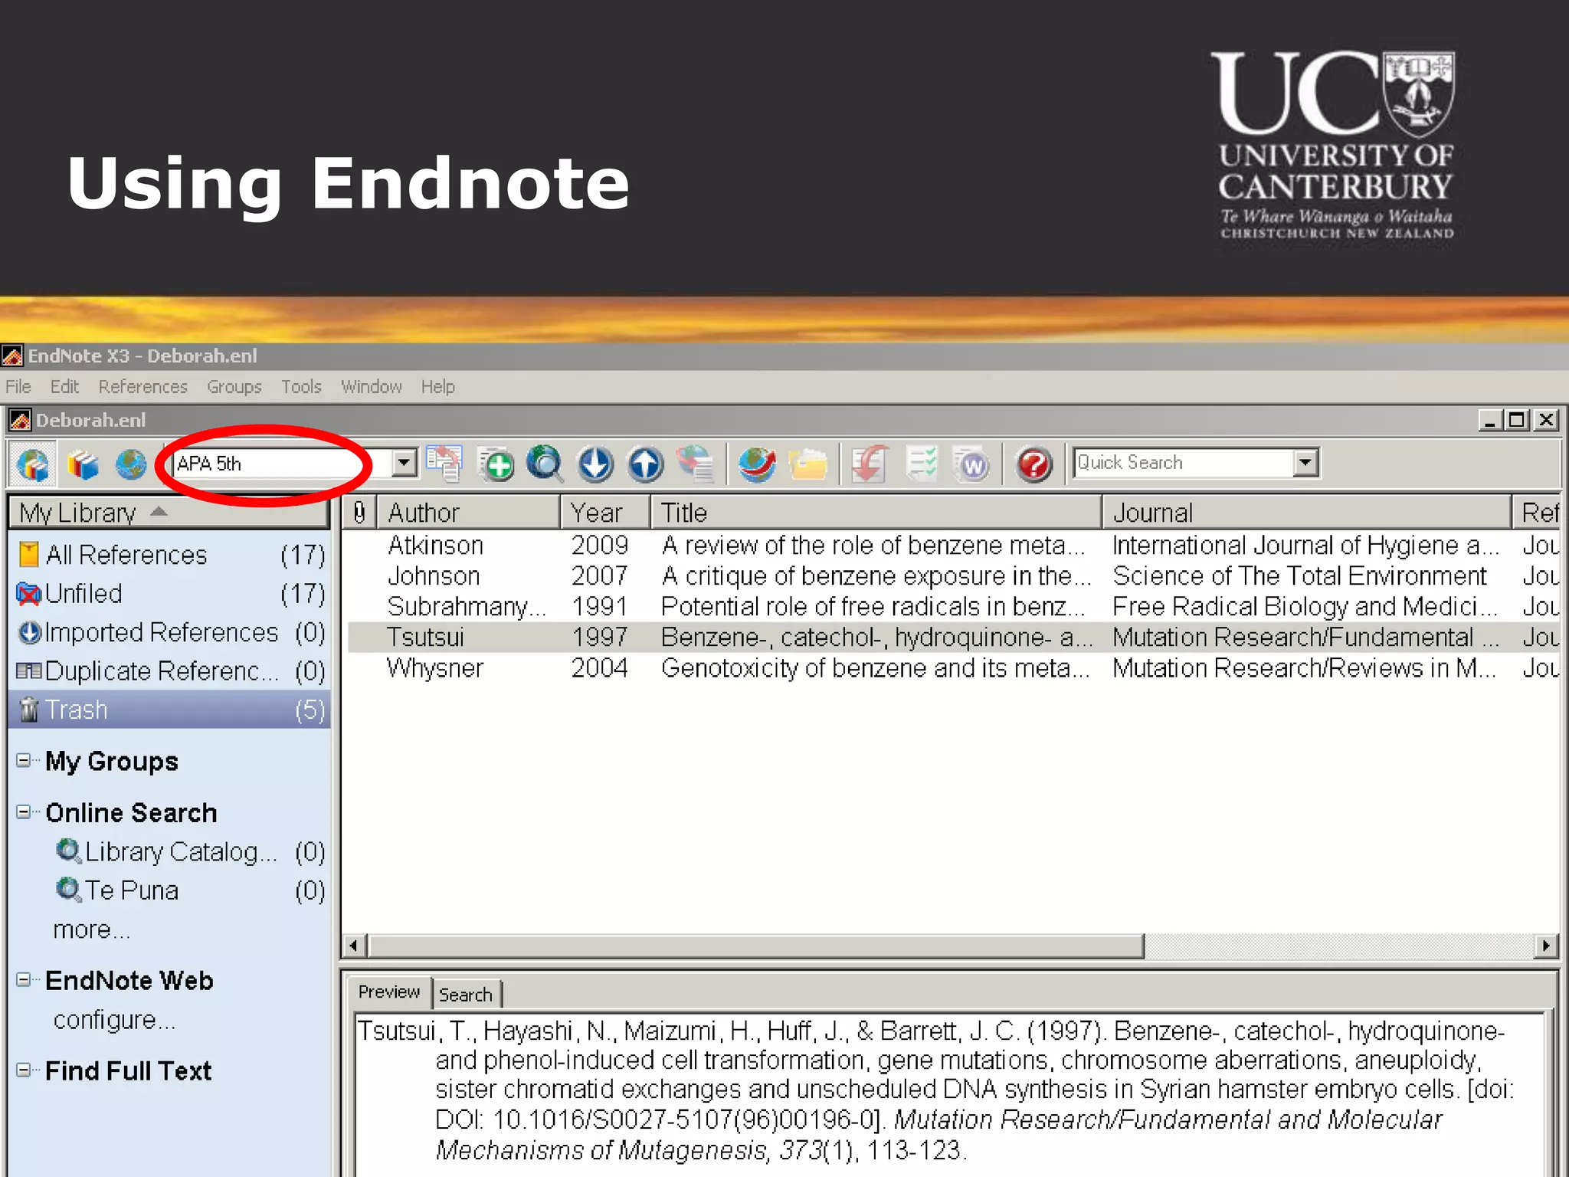Select the Unfiled group
1569x1177 pixels.
click(170, 594)
